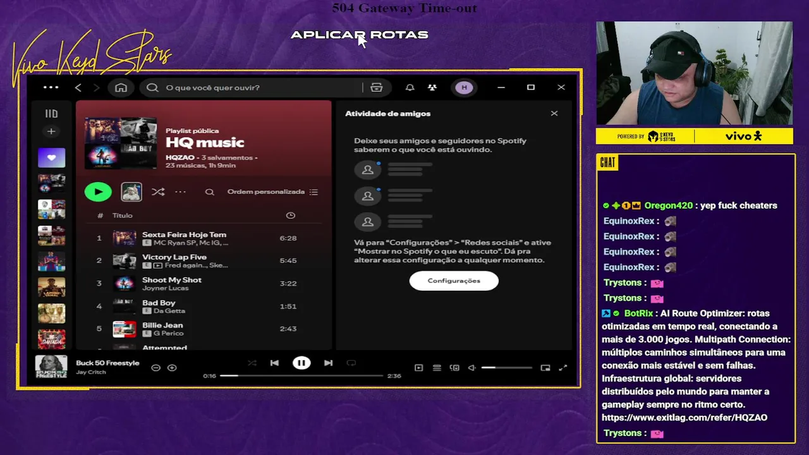Close the 'Atividade de amigos' panel
The width and height of the screenshot is (809, 455).
pos(554,114)
